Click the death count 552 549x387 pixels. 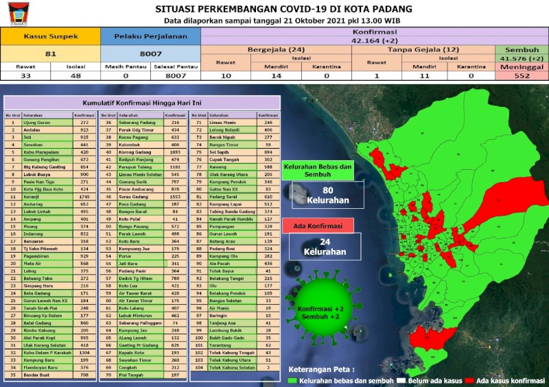tap(522, 75)
